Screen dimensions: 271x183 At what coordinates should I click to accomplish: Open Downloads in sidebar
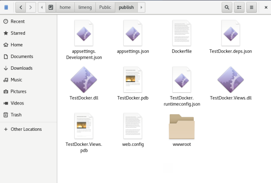[28, 68]
